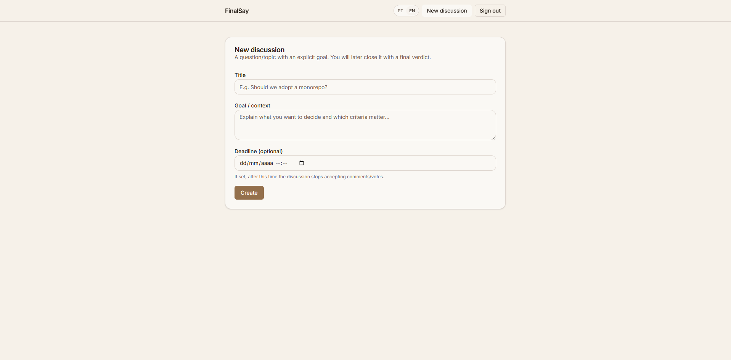Image resolution: width=731 pixels, height=360 pixels.
Task: Click the deadline hint text below the date field
Action: (x=309, y=176)
